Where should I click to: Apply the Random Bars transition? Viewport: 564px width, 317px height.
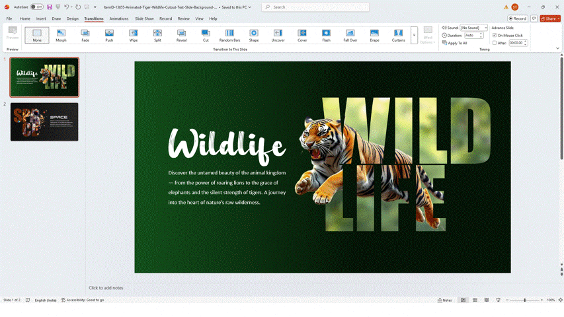coord(230,35)
